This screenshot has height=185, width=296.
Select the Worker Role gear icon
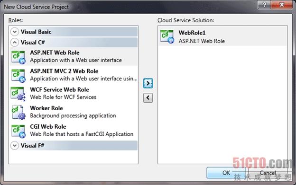(x=18, y=112)
